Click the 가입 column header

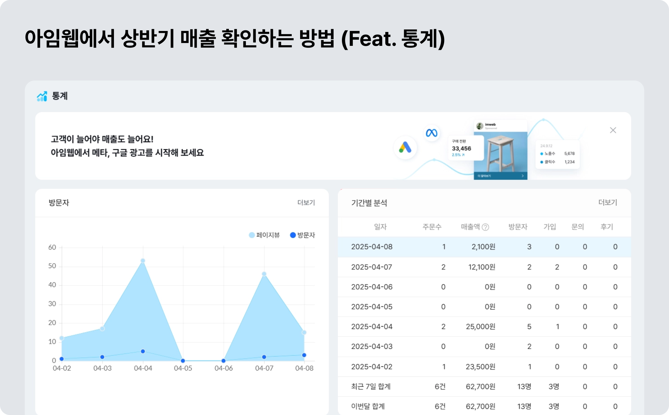click(x=549, y=227)
